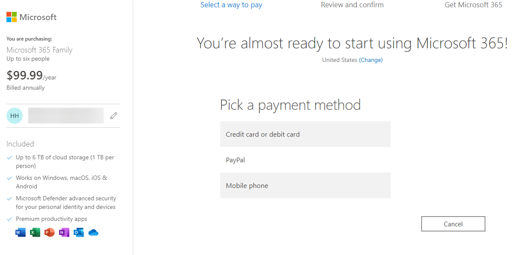Image resolution: width=512 pixels, height=255 pixels.
Task: Click the Excel app icon
Action: tap(35, 233)
